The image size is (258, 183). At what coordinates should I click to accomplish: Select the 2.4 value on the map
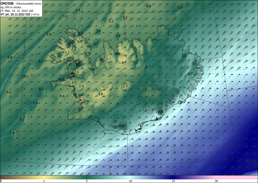point(71,83)
